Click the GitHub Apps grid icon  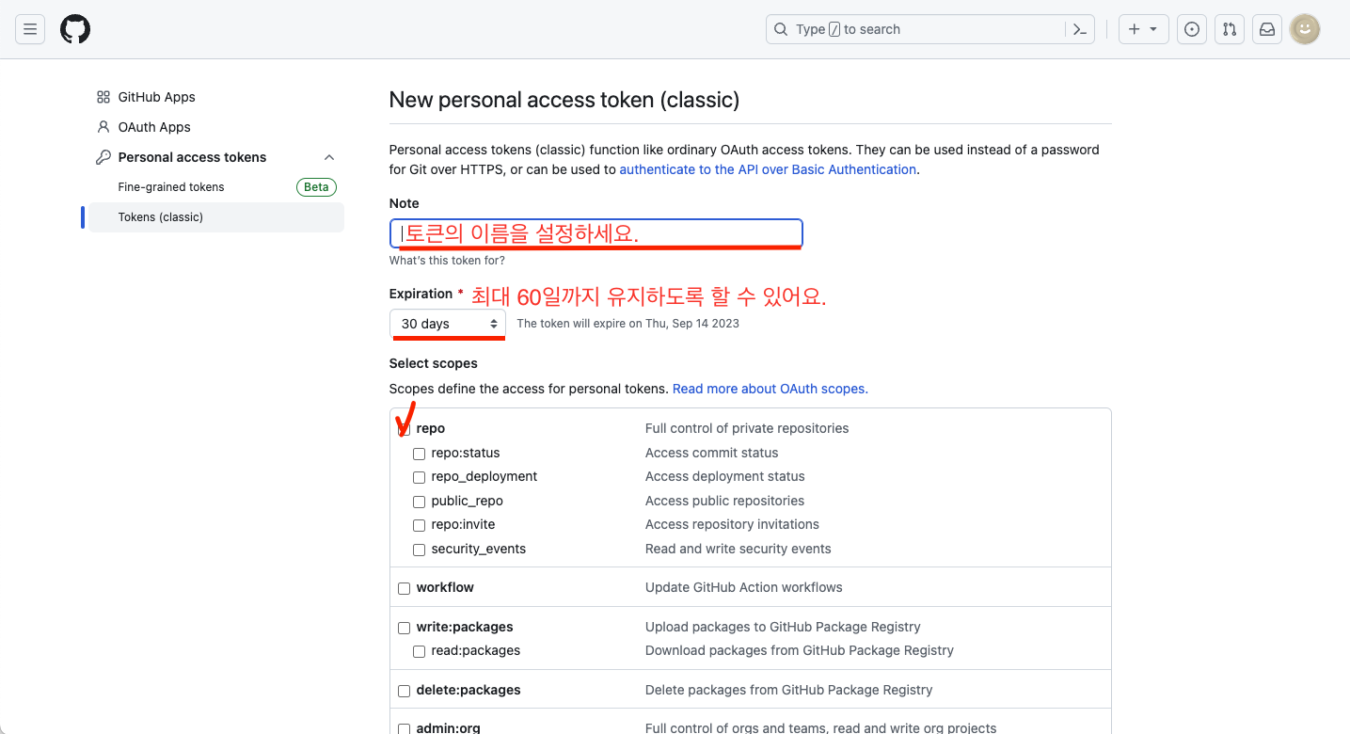[x=103, y=97]
